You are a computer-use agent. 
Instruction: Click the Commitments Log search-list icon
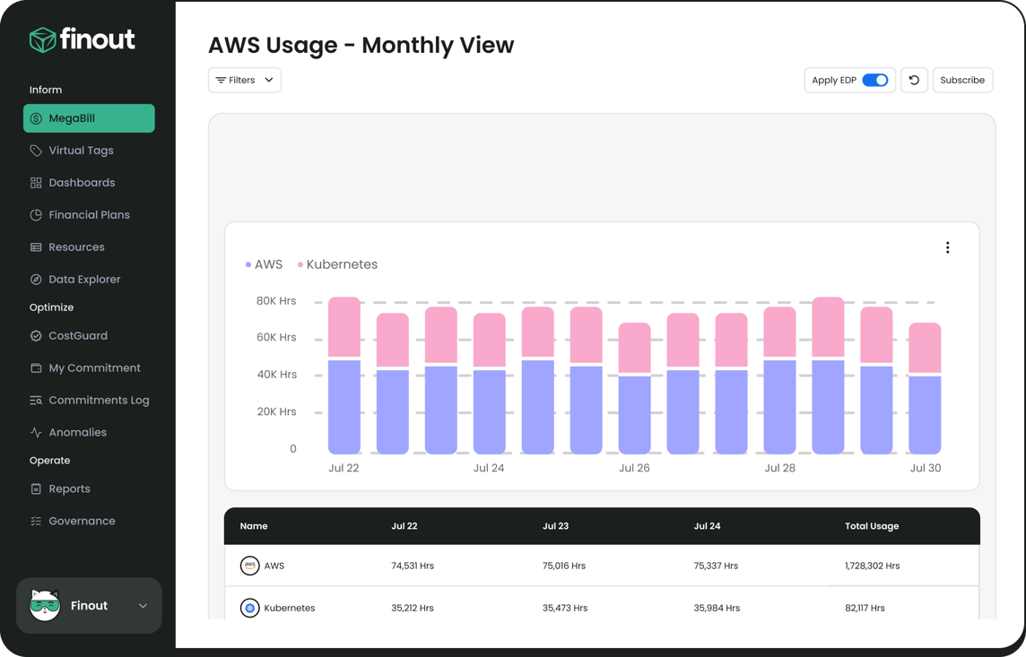(36, 400)
